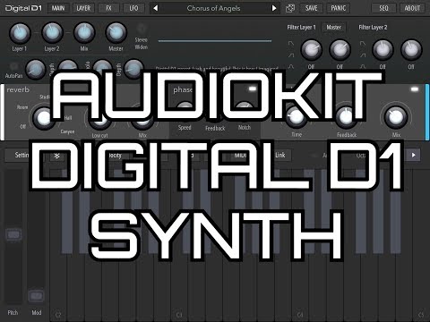Screen dimensions: 430x322
Task: Click the right Filter Layer 2 knob
Action: [411, 50]
